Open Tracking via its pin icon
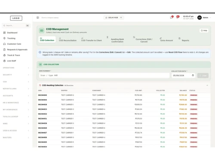The height and width of the screenshot is (161, 215). coord(4,38)
